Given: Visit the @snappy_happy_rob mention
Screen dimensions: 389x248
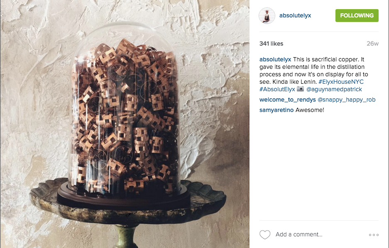Looking at the screenshot, I should coord(346,100).
